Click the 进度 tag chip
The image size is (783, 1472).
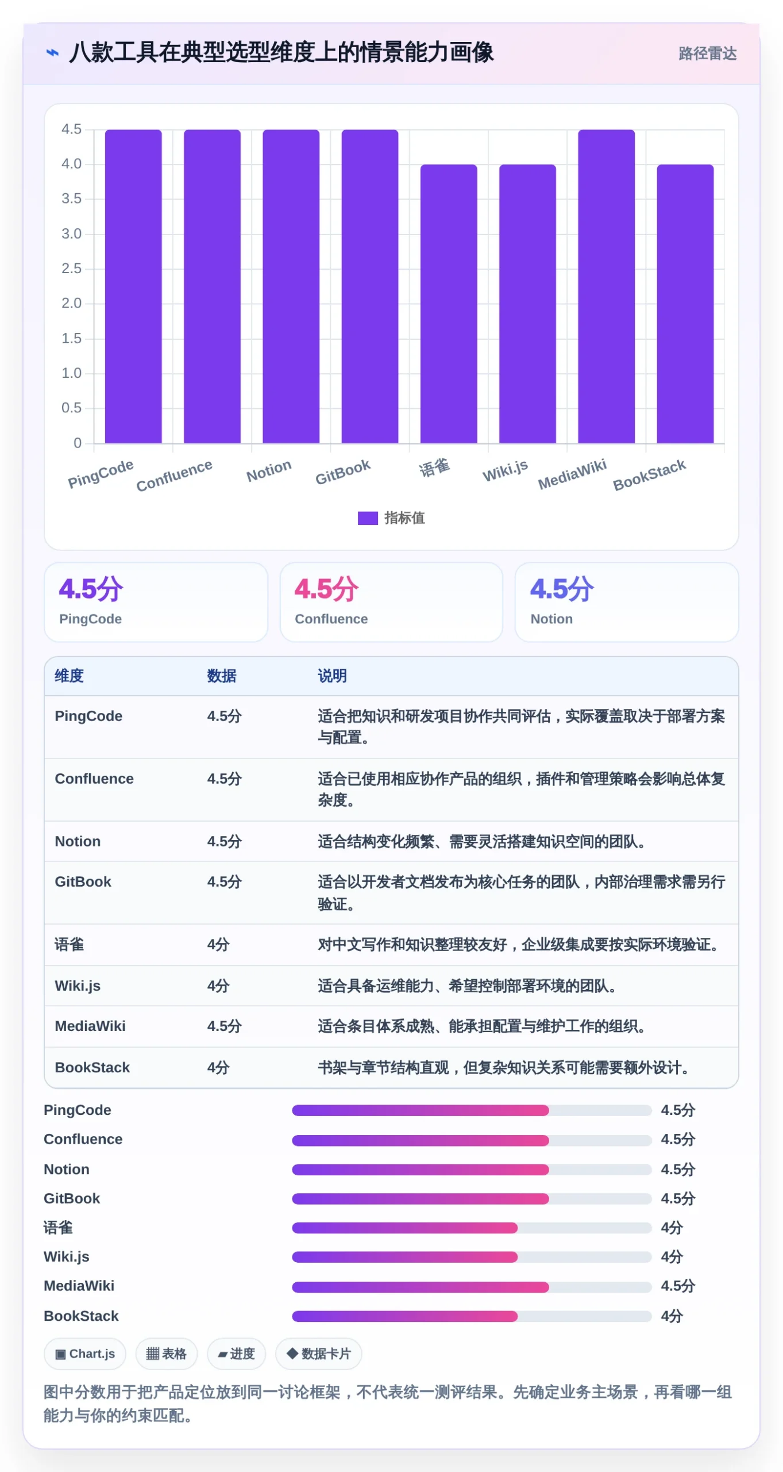236,1354
